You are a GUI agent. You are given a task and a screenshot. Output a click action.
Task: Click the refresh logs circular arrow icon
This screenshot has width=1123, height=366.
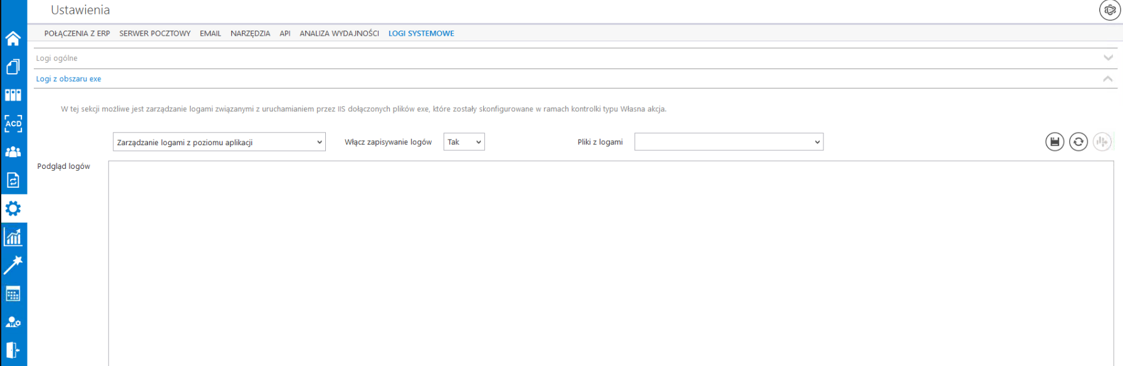tap(1079, 142)
